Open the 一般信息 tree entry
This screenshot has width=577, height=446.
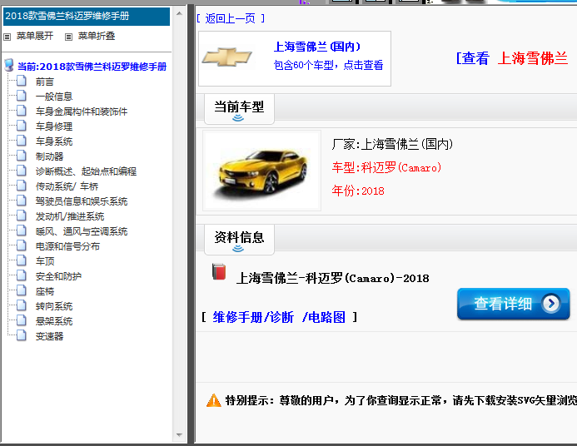pos(54,97)
